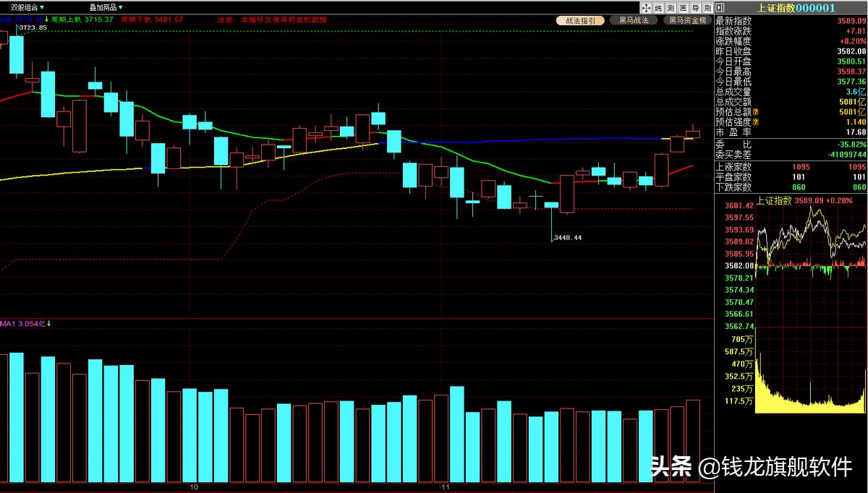Select the 下跌家数 860 row
Screen dimensions: 868x493
pos(791,187)
